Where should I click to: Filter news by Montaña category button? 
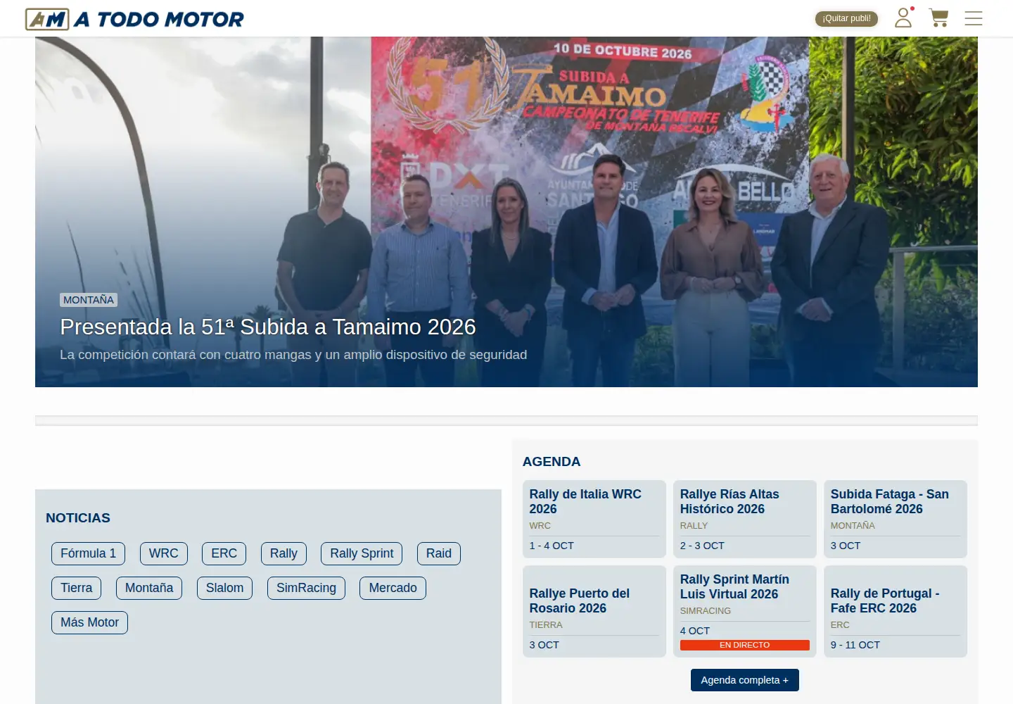point(149,588)
